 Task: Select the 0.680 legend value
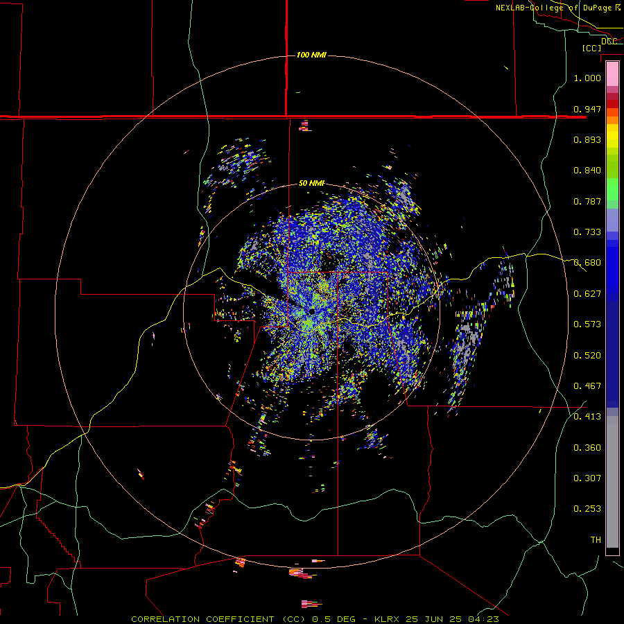pyautogui.click(x=587, y=263)
